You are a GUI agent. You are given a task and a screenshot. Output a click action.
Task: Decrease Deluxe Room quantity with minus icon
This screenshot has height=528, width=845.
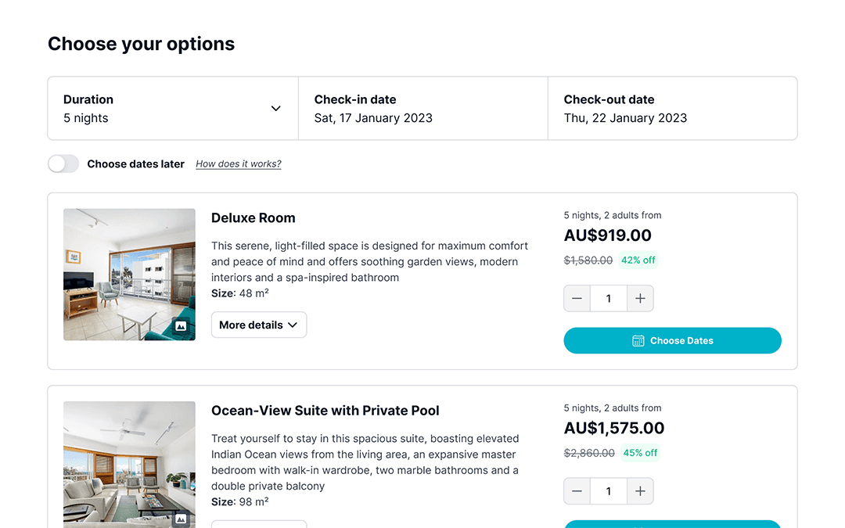coord(577,299)
